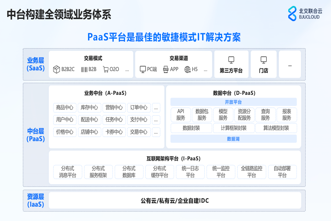Click the 第三方平台 monitor icon
This screenshot has width=331, height=221.
231,60
